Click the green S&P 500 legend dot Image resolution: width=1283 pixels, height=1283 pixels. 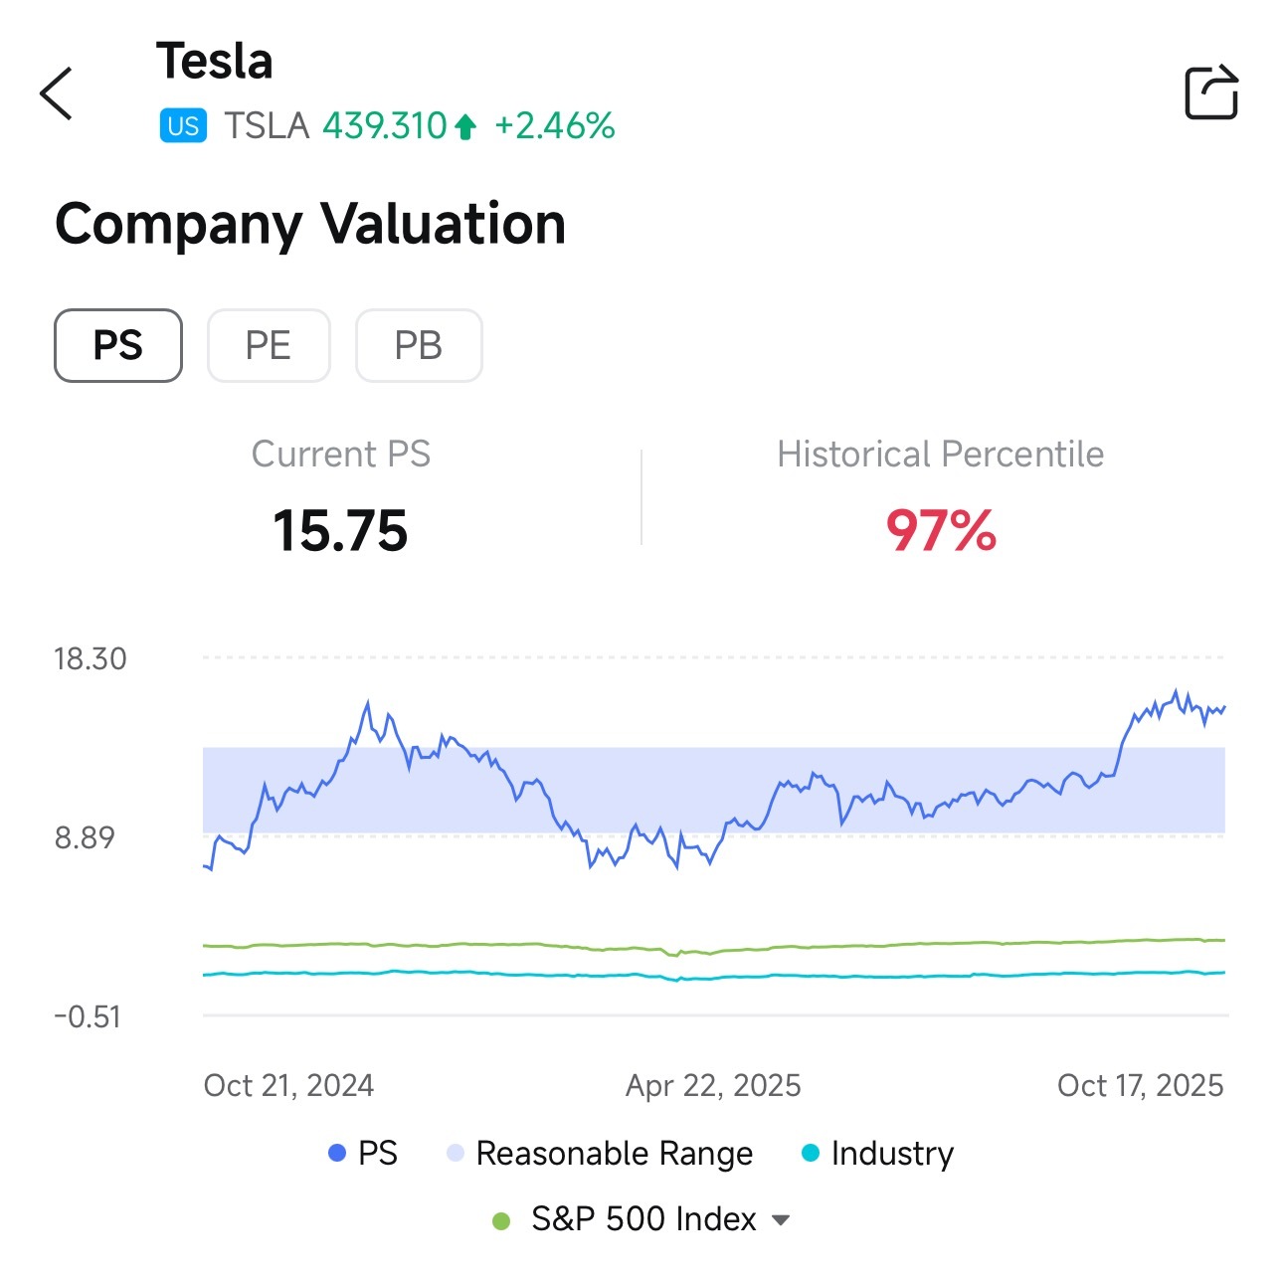point(501,1220)
